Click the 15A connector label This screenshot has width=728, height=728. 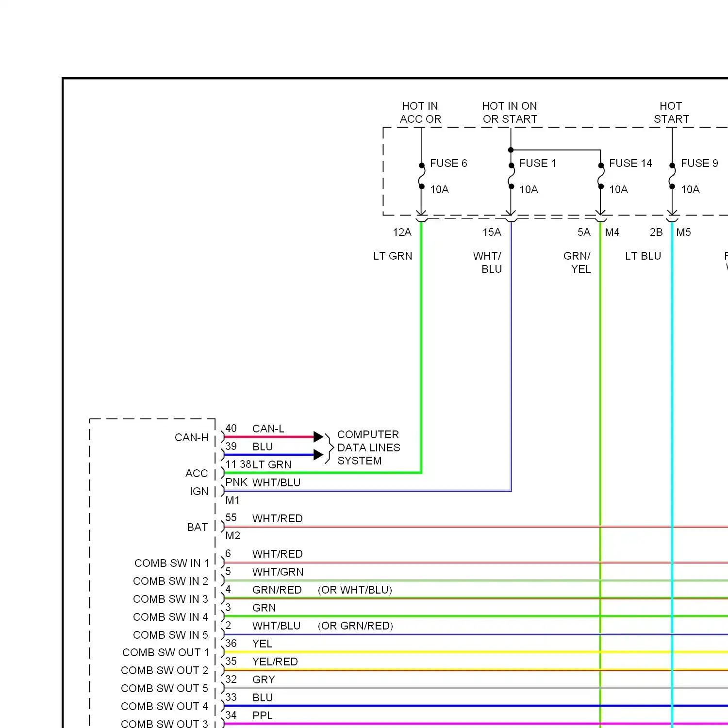tap(492, 232)
